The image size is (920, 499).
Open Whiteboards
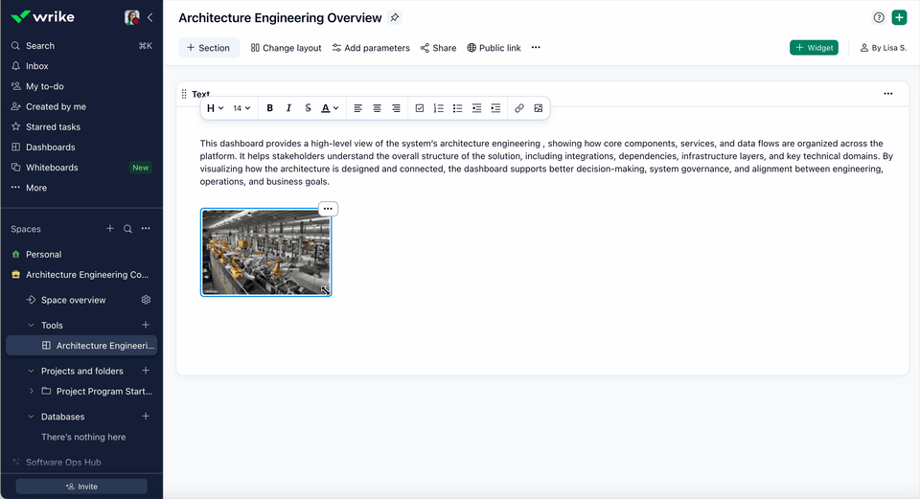click(81, 167)
